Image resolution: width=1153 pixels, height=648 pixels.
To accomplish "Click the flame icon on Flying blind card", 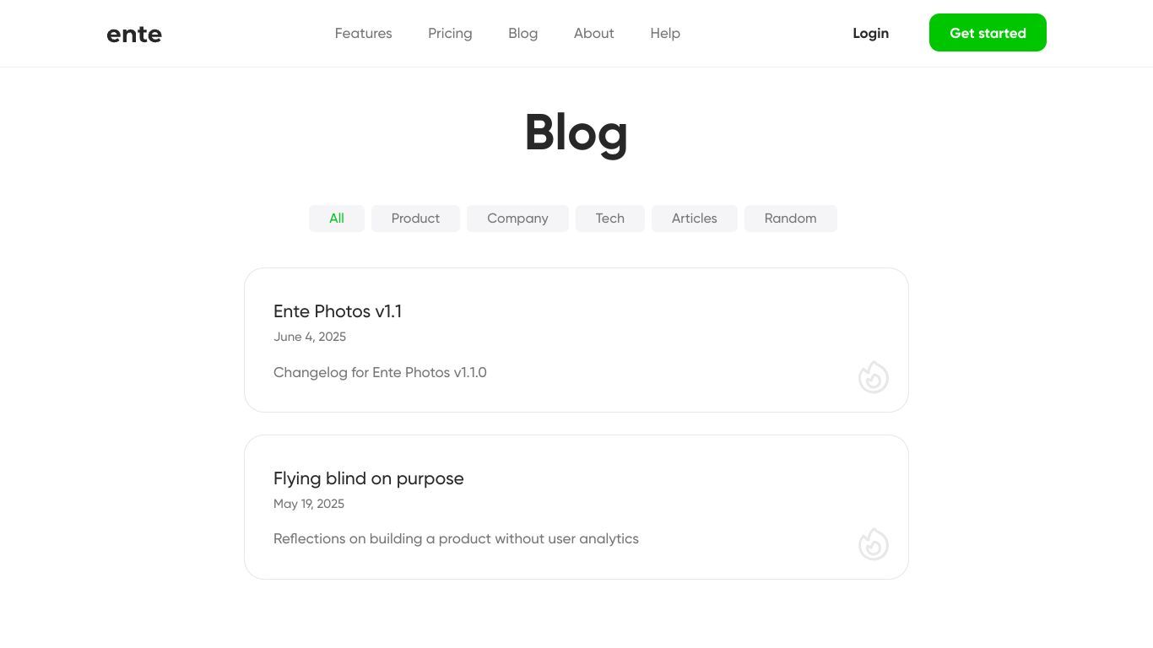I will tap(874, 544).
